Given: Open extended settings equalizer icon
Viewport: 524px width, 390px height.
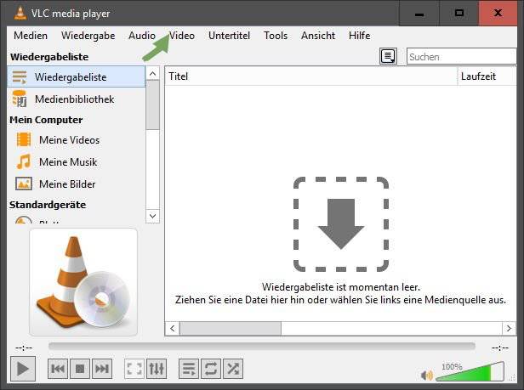Looking at the screenshot, I should coord(157,369).
